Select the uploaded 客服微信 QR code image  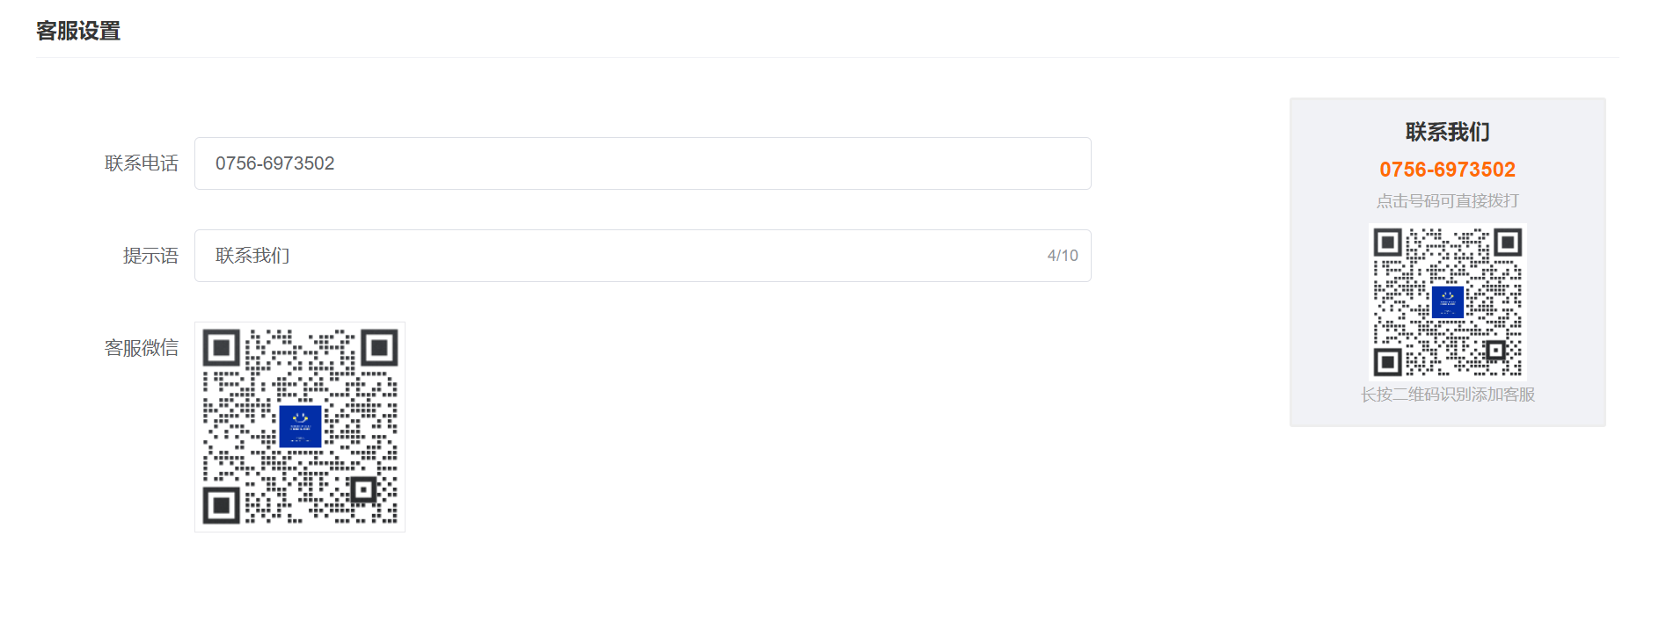point(300,427)
